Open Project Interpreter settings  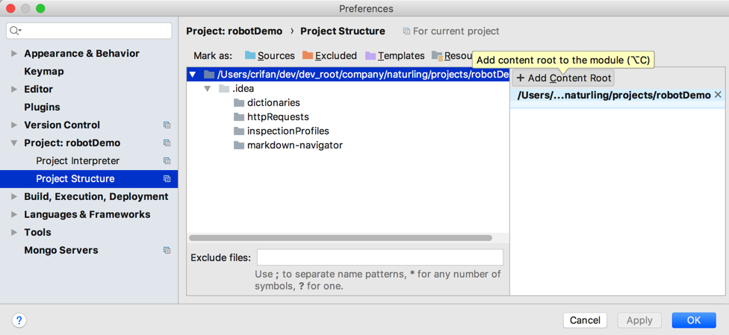pos(77,161)
